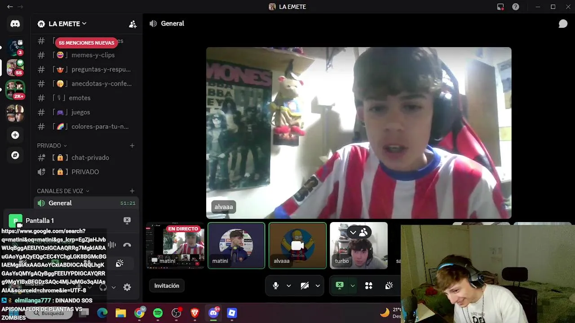Viewport: 575px width, 323px height.
Task: Toggle the green screen share button
Action: [x=340, y=286]
